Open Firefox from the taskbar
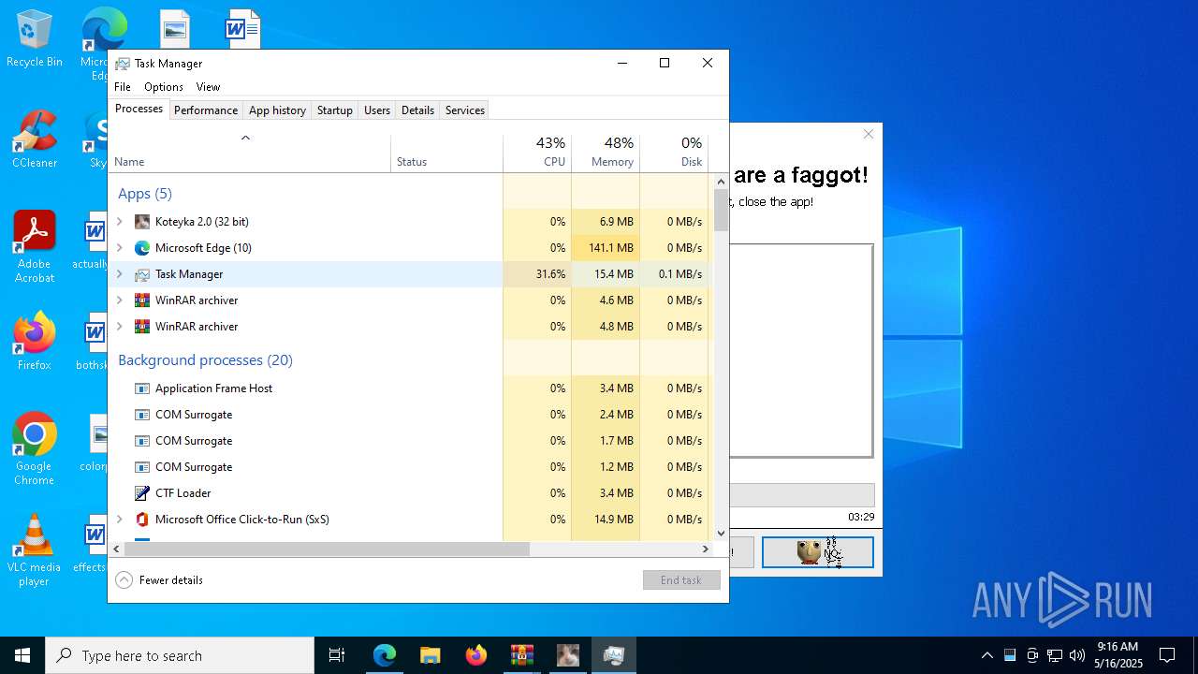The image size is (1198, 674). click(476, 655)
